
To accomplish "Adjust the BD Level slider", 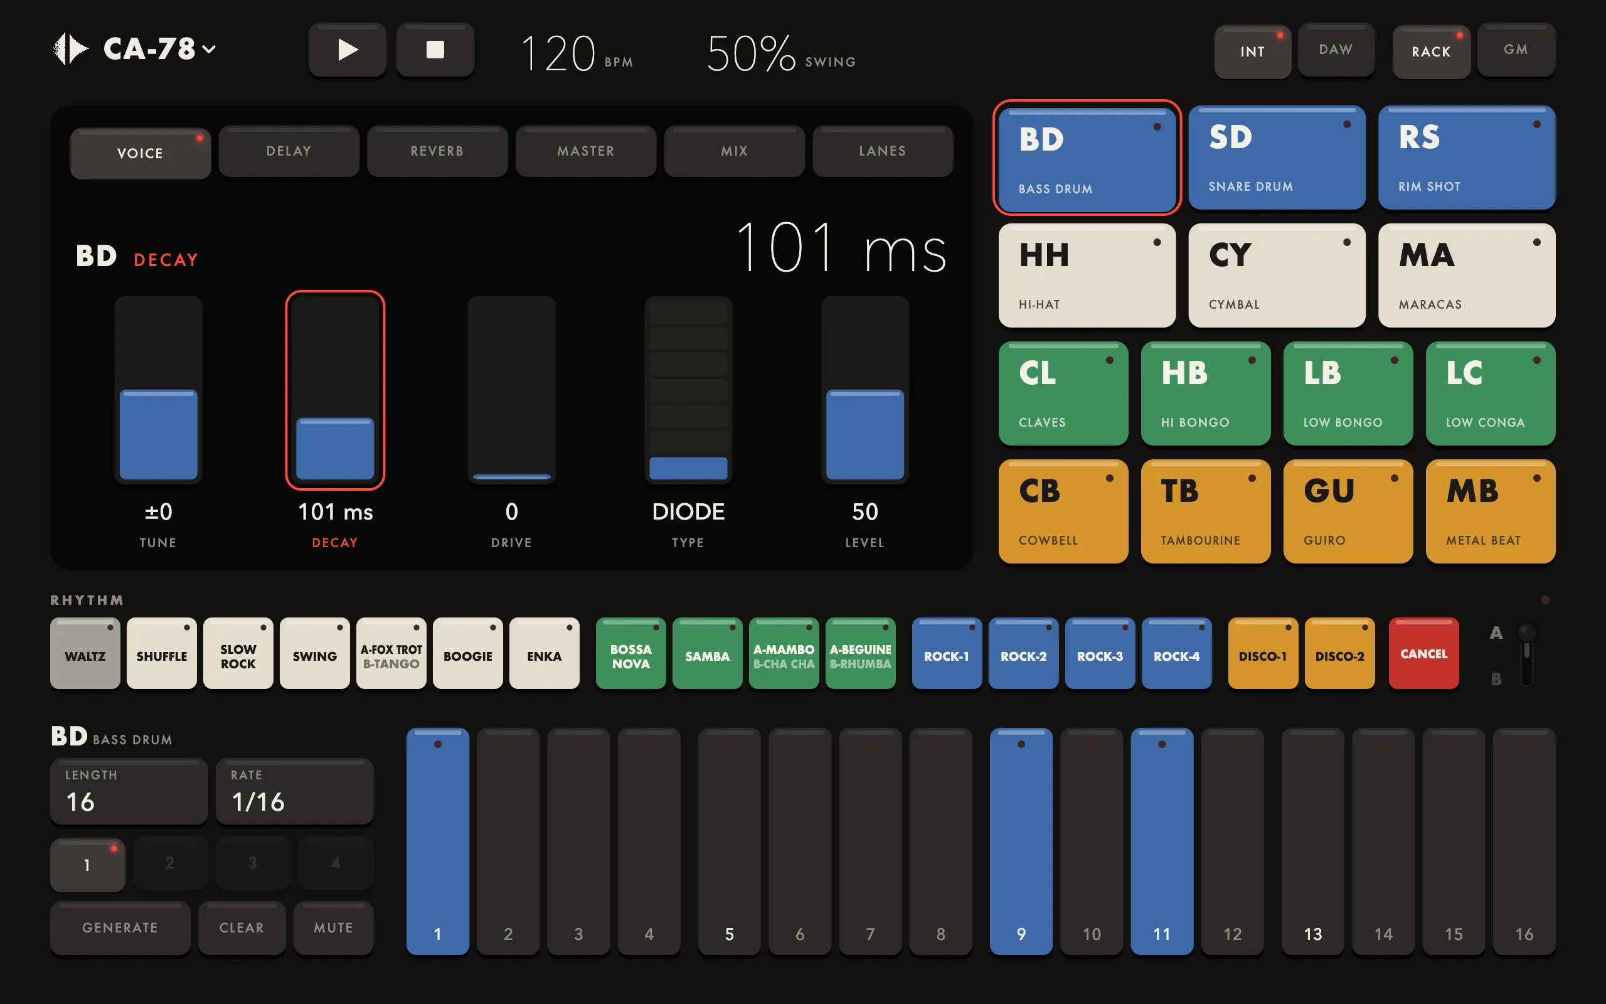I will point(864,389).
